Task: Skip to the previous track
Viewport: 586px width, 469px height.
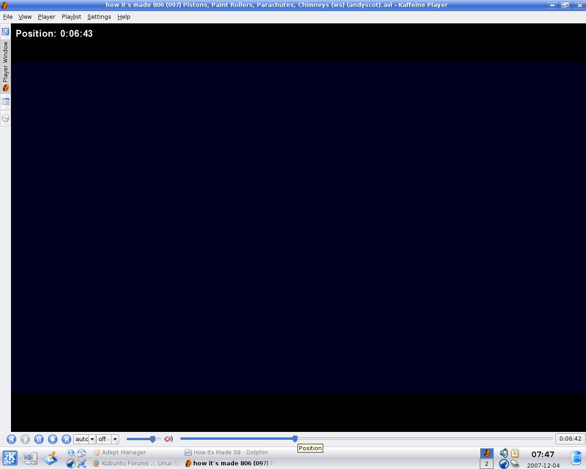Action: (11, 439)
